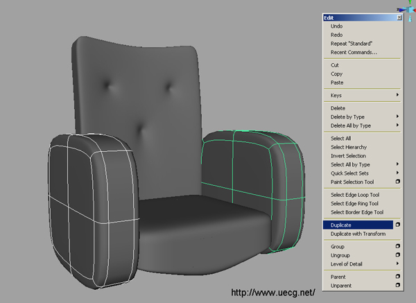Click the highlighted Duplicate entry
The image size is (416, 303).
[x=358, y=225]
